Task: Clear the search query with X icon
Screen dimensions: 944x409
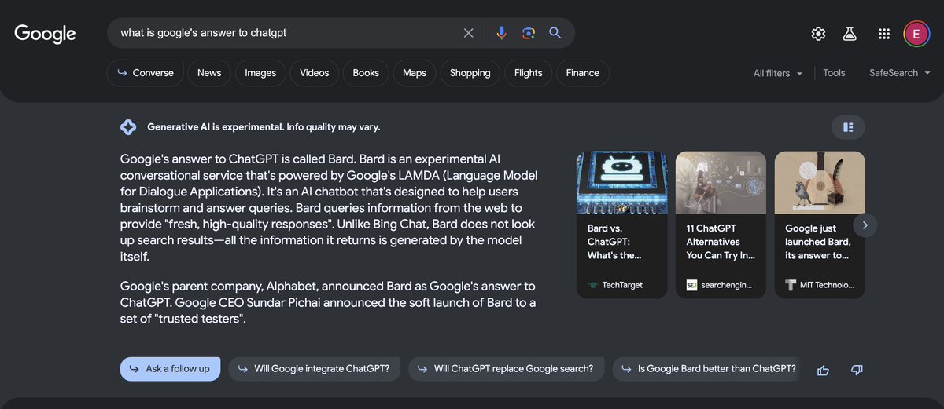Action: (x=468, y=33)
